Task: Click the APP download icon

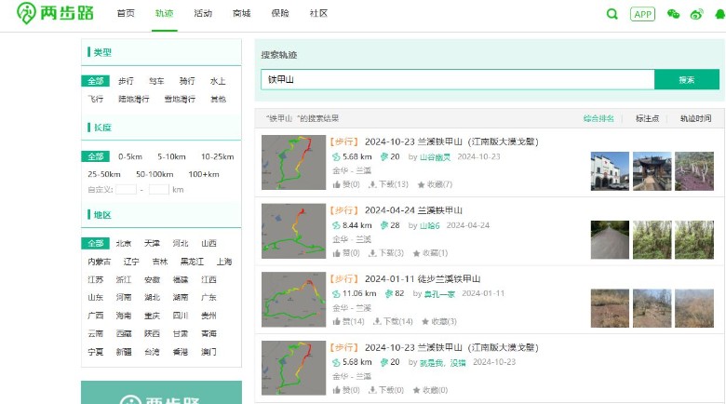Action: (x=642, y=14)
